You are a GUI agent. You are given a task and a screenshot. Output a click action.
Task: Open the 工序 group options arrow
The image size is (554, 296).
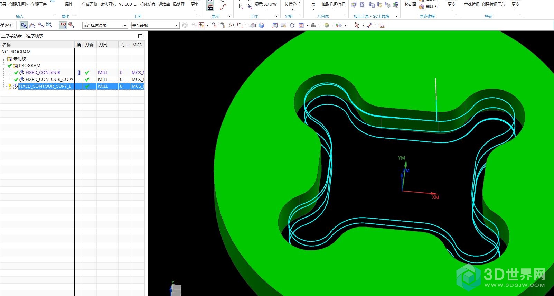(199, 16)
